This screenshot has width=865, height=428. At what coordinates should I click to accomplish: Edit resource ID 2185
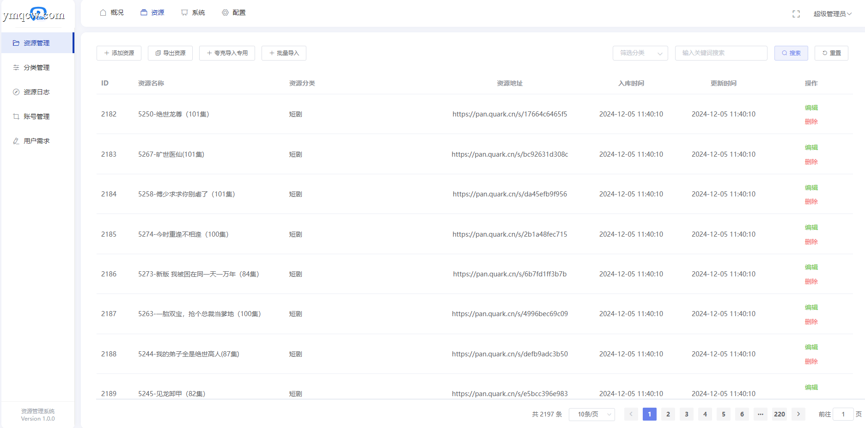tap(811, 227)
